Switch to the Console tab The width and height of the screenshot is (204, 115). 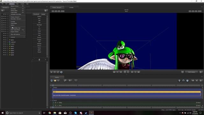71,8
